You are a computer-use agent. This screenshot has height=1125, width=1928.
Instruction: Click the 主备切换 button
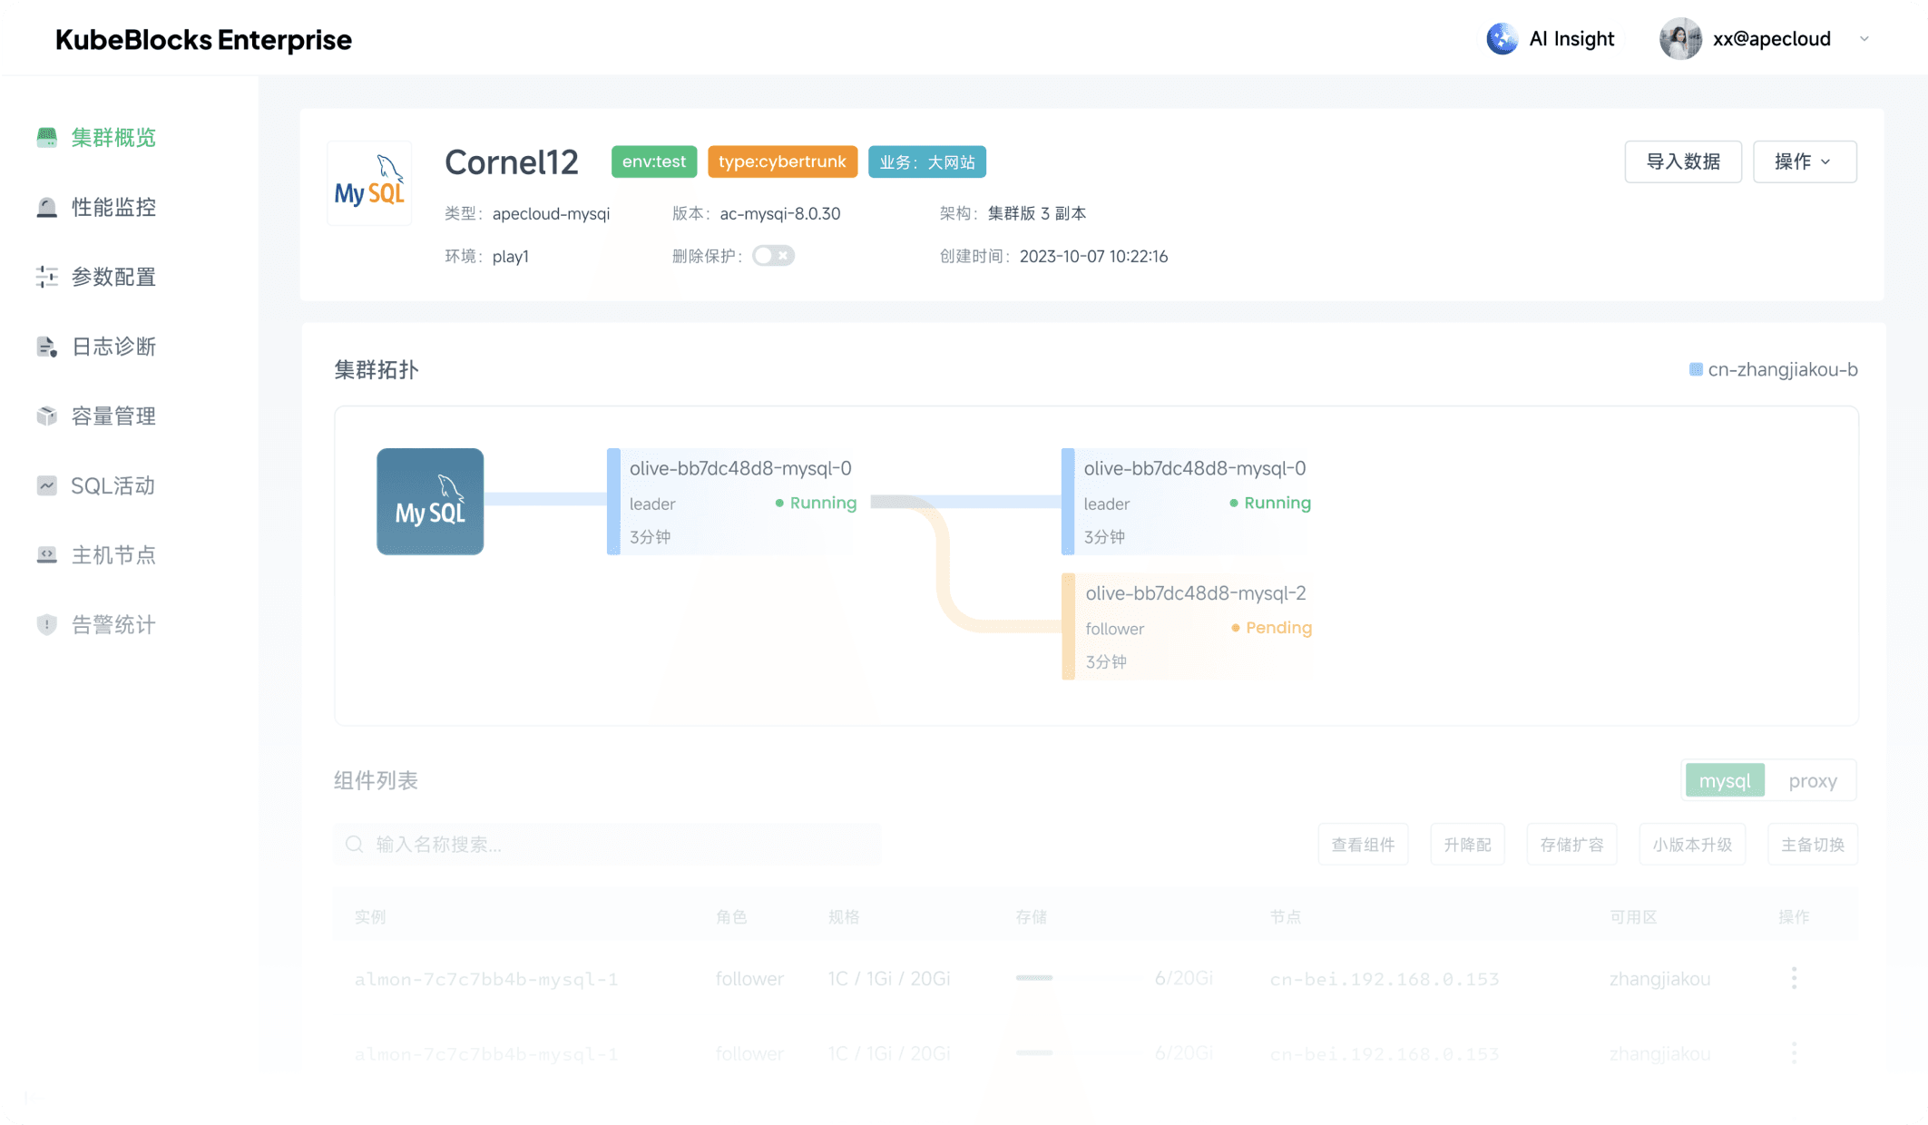click(1812, 845)
